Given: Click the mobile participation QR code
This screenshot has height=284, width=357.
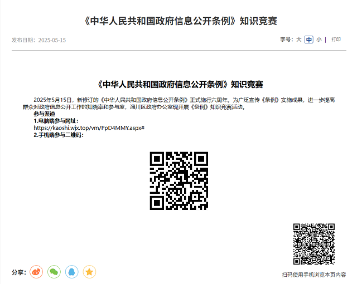Looking at the screenshot, I should [179, 181].
